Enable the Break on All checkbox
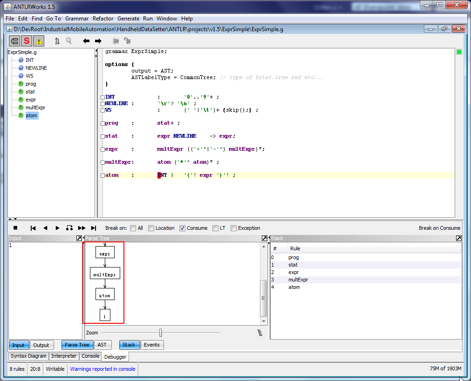This screenshot has height=381, width=471. click(x=133, y=228)
